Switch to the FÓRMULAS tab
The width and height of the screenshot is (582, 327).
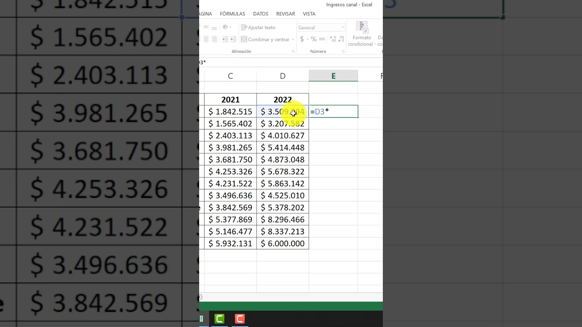coord(232,14)
